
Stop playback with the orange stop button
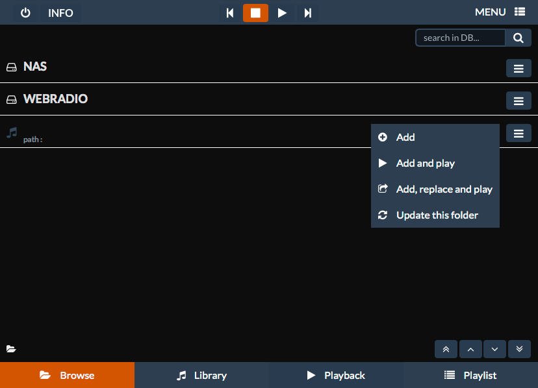pyautogui.click(x=255, y=13)
